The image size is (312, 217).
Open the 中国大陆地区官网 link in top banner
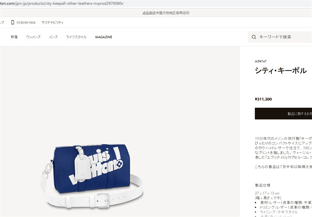166,13
